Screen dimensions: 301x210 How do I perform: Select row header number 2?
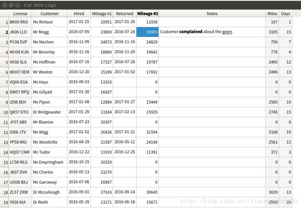coord(4,32)
